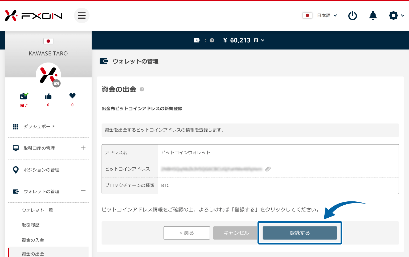Screen dimensions: 409x257
Task: Click the heart favorites icon
Action: [x=72, y=96]
